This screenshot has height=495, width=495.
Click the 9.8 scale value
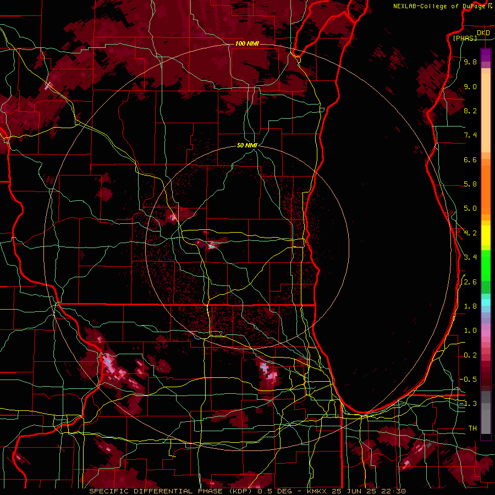click(470, 62)
